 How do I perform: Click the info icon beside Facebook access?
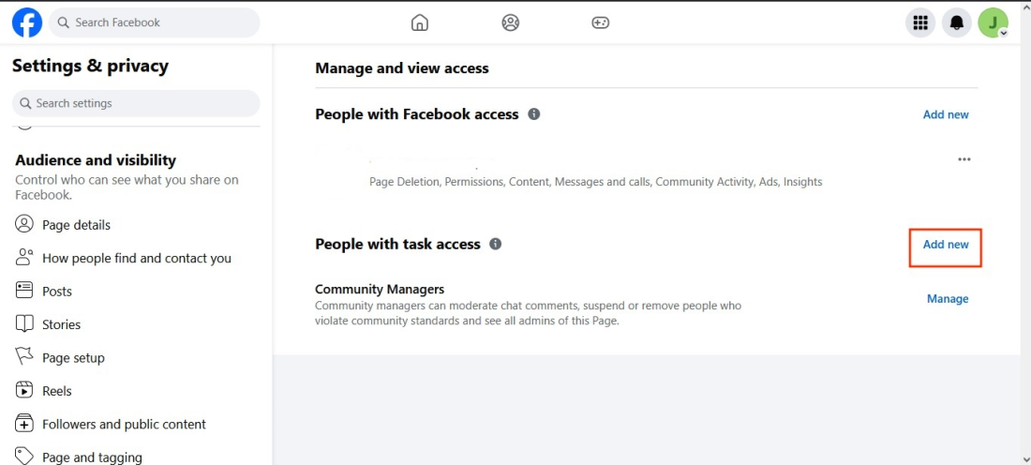point(534,114)
